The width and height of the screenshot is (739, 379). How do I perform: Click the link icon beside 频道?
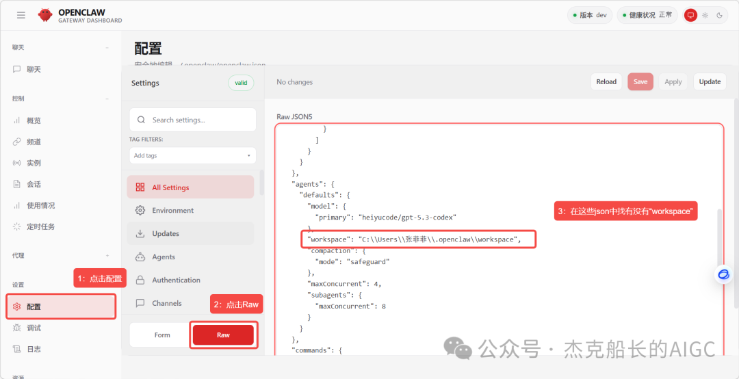tap(17, 142)
